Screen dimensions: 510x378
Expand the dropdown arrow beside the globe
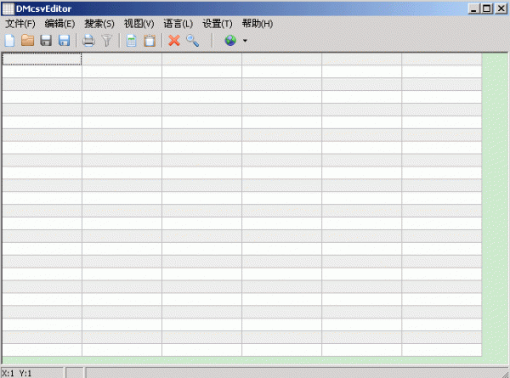[245, 41]
